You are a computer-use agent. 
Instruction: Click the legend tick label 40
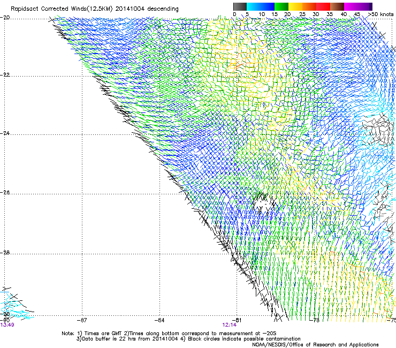tap(344, 14)
